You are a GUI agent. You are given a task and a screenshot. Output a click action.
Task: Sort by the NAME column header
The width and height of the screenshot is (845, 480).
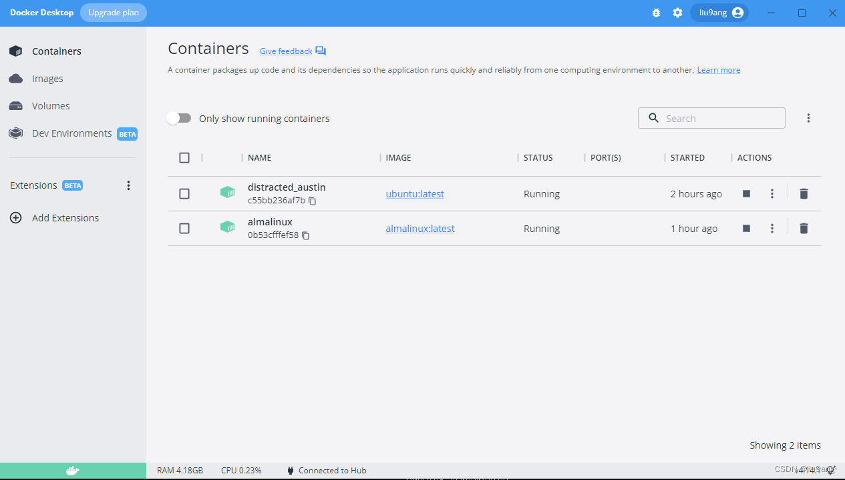(x=259, y=158)
